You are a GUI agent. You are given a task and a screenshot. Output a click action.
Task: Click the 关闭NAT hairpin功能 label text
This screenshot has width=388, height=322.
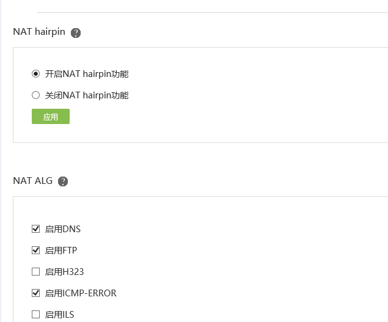pyautogui.click(x=87, y=95)
